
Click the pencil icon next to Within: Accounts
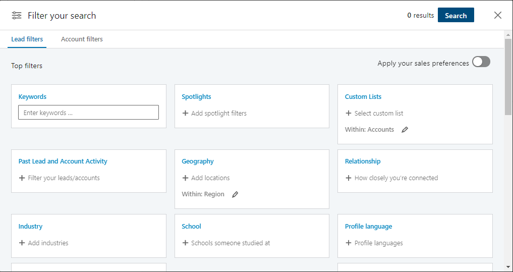pyautogui.click(x=405, y=130)
